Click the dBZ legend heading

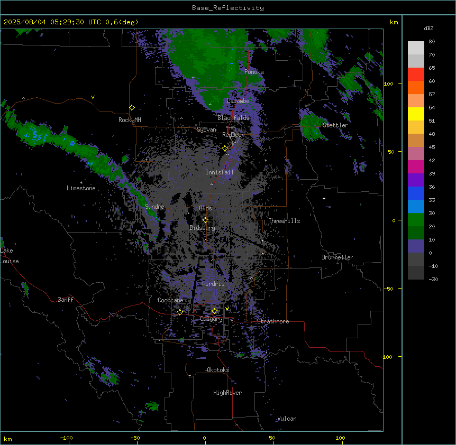click(428, 28)
